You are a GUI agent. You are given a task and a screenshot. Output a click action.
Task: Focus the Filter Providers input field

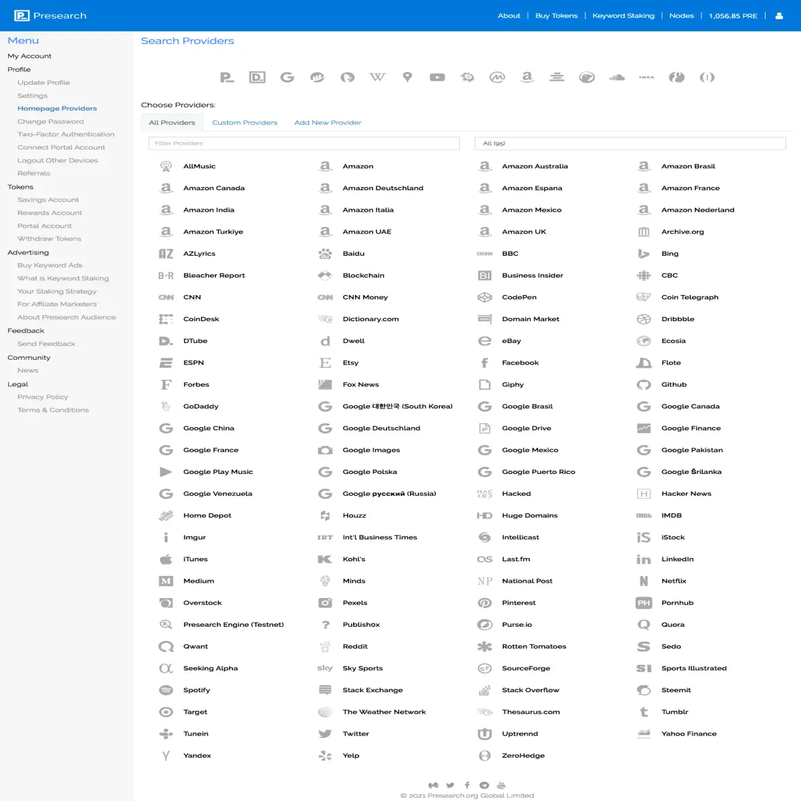304,144
